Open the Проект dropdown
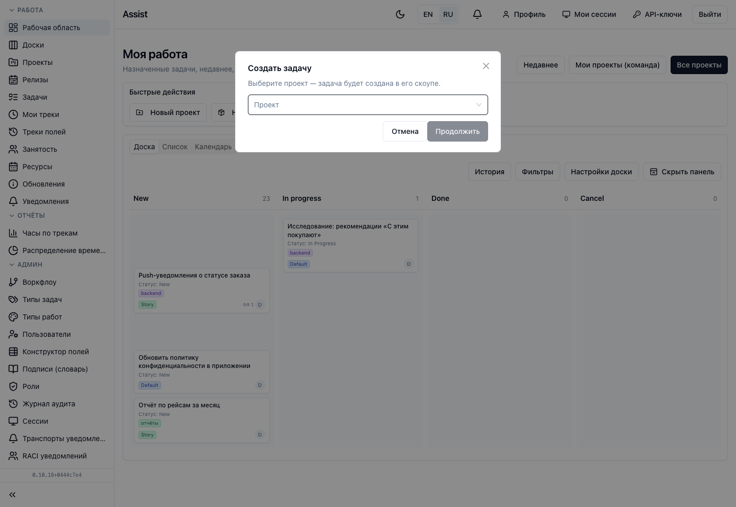The width and height of the screenshot is (736, 507). (368, 105)
